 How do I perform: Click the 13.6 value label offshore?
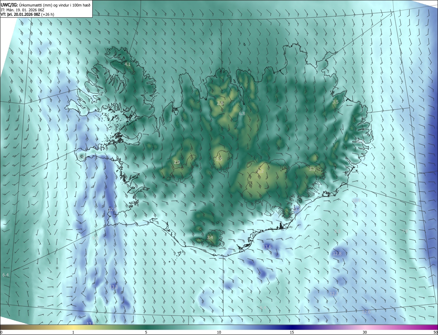[x=267, y=247]
